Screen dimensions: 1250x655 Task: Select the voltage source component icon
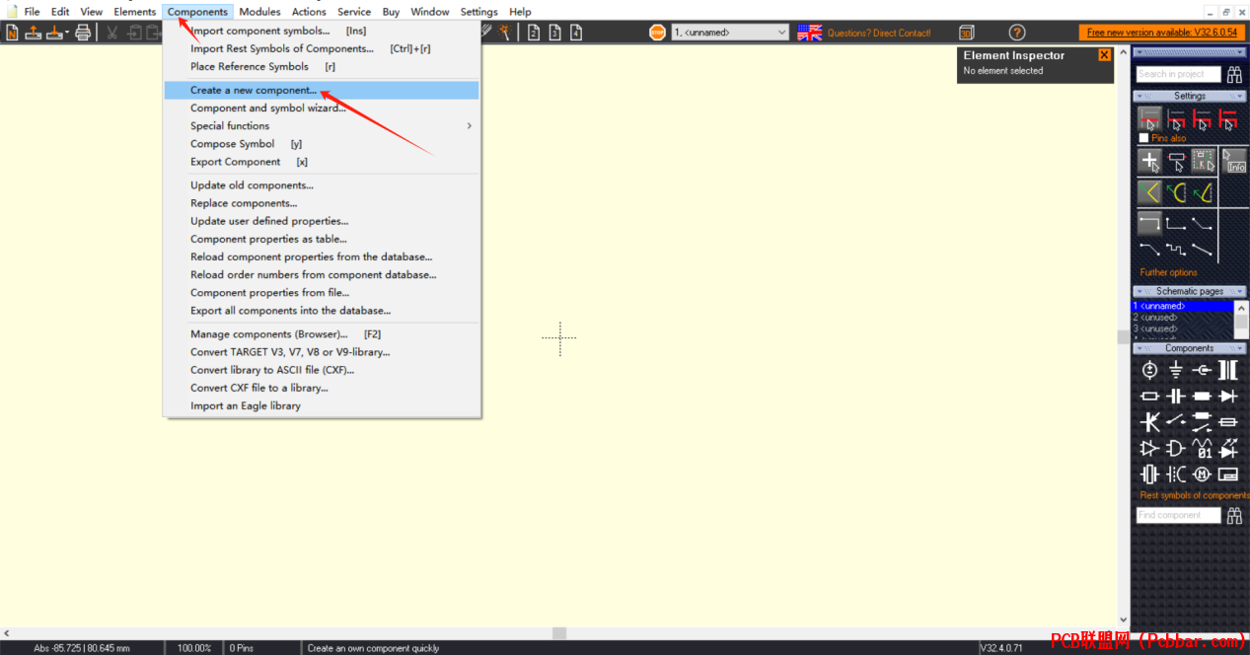pyautogui.click(x=1150, y=370)
